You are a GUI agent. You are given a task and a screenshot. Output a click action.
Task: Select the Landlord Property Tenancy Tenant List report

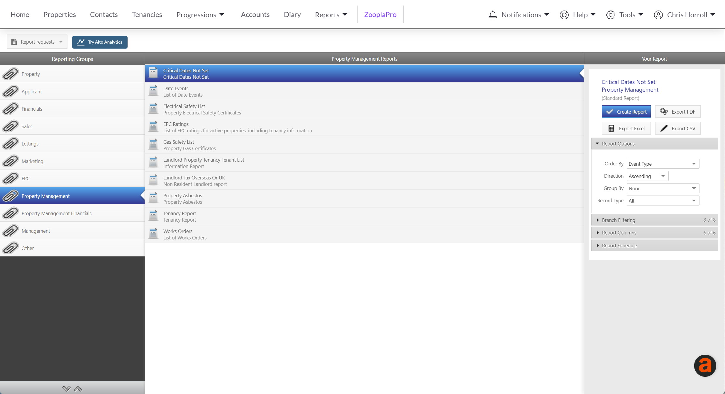[364, 163]
